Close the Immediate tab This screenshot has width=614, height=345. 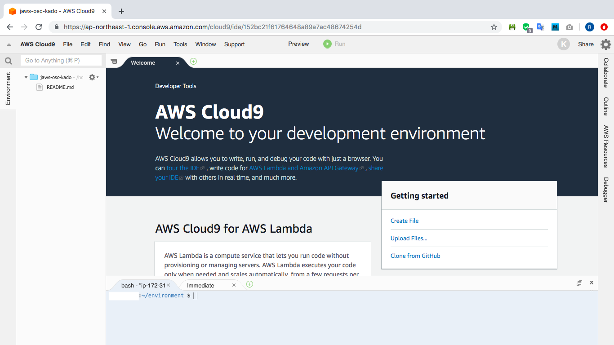click(234, 285)
